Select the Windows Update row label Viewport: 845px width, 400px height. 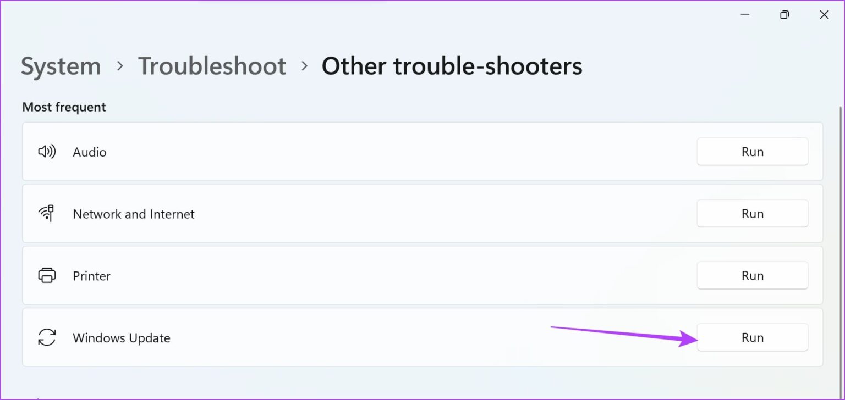click(x=122, y=338)
